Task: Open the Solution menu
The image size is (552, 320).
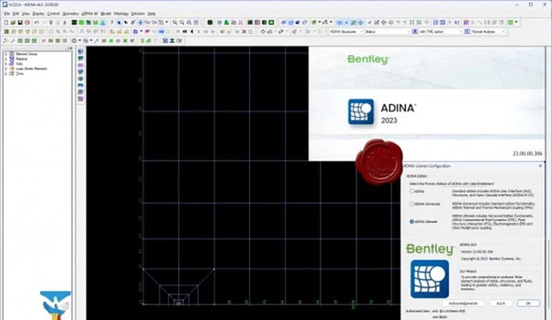Action: click(x=137, y=14)
